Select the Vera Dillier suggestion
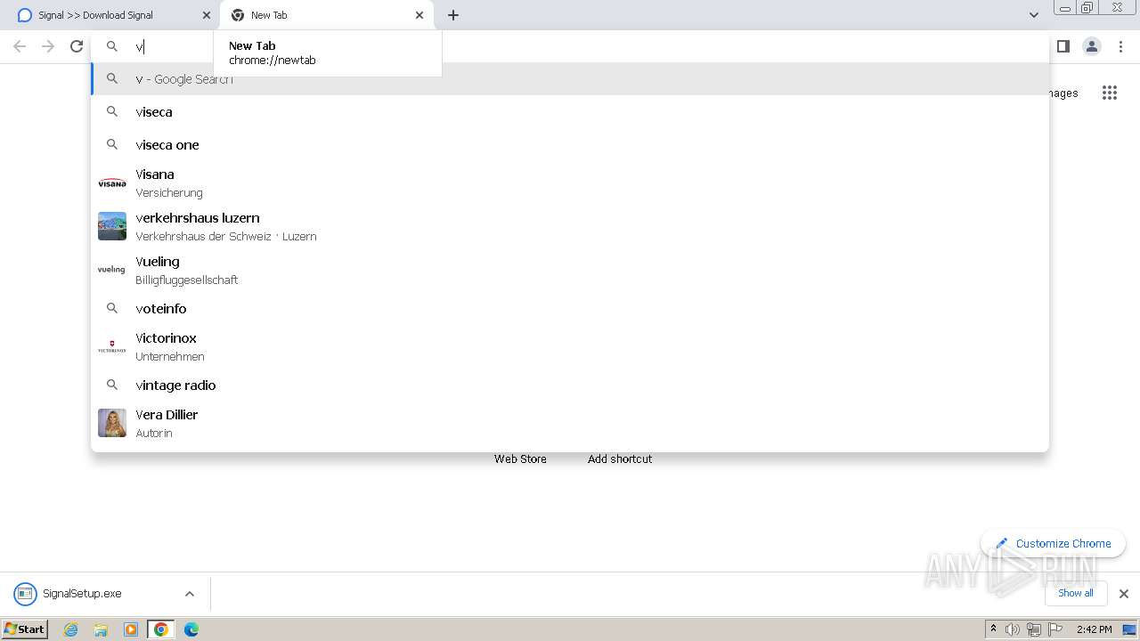The height and width of the screenshot is (641, 1140). tap(570, 423)
